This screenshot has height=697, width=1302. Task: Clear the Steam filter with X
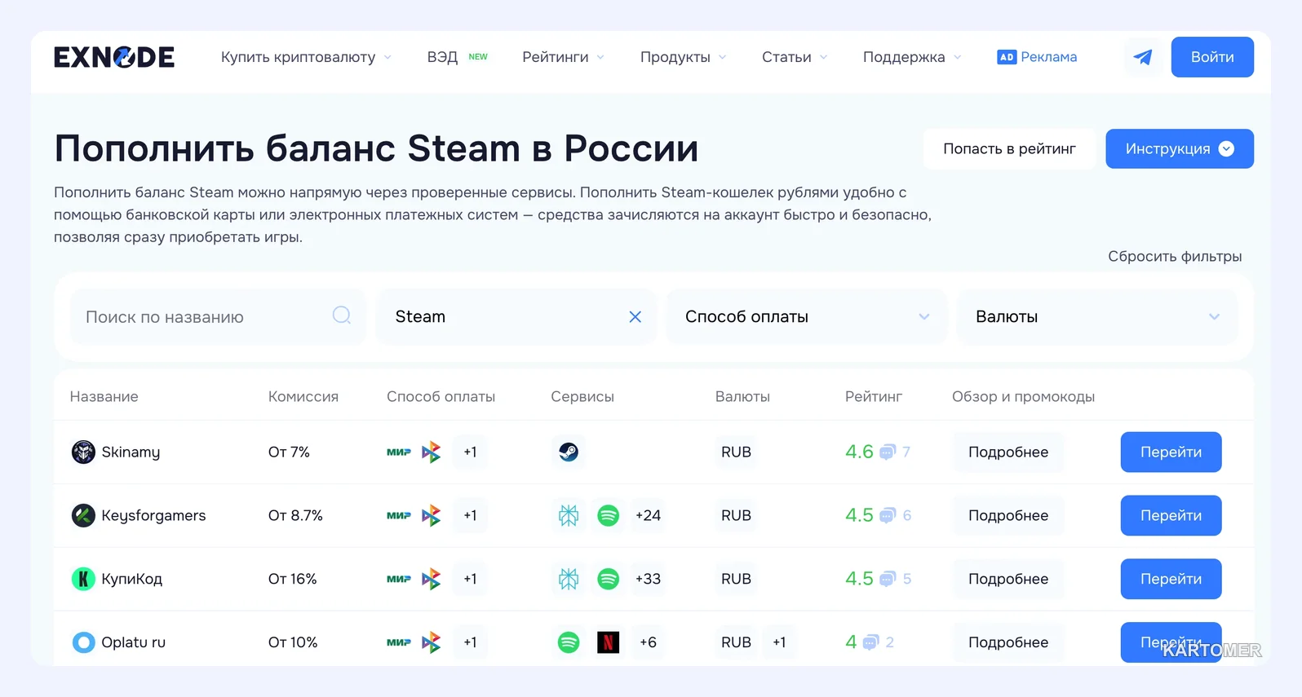tap(635, 317)
